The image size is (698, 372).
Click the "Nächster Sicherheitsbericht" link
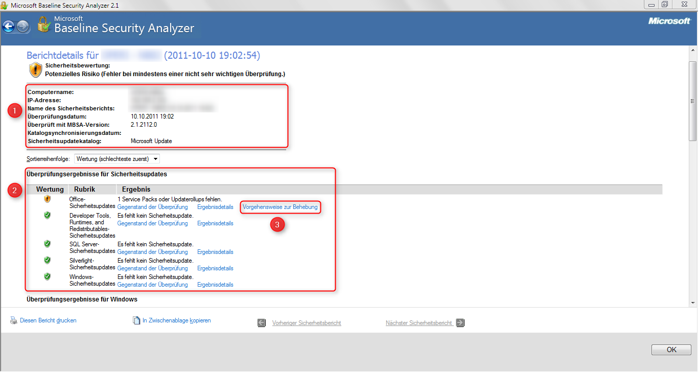pyautogui.click(x=419, y=322)
